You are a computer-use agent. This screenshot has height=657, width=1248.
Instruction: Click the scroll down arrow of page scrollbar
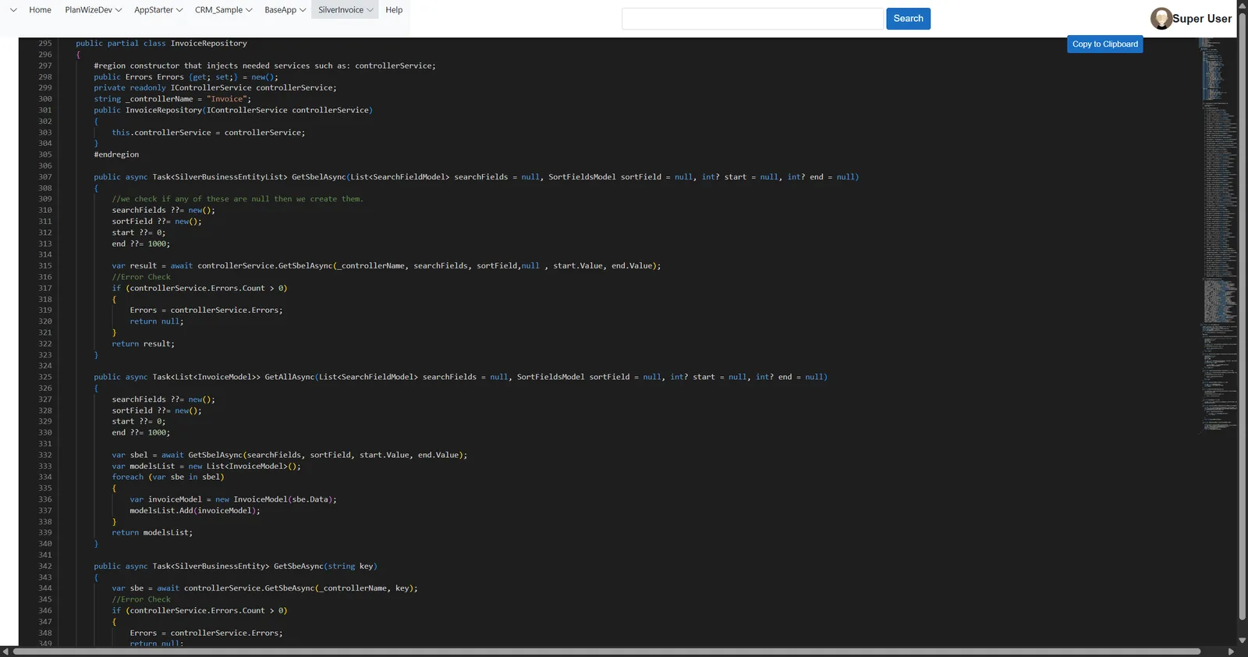point(1243,640)
